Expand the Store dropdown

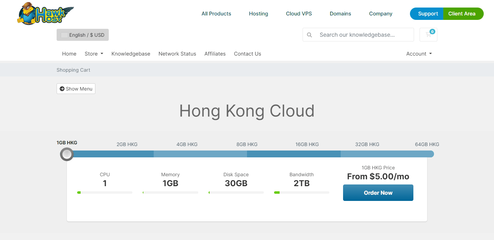(x=94, y=54)
